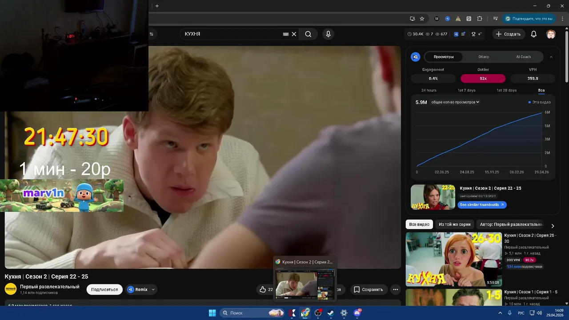Switch to the AI Coach tab

point(523,57)
